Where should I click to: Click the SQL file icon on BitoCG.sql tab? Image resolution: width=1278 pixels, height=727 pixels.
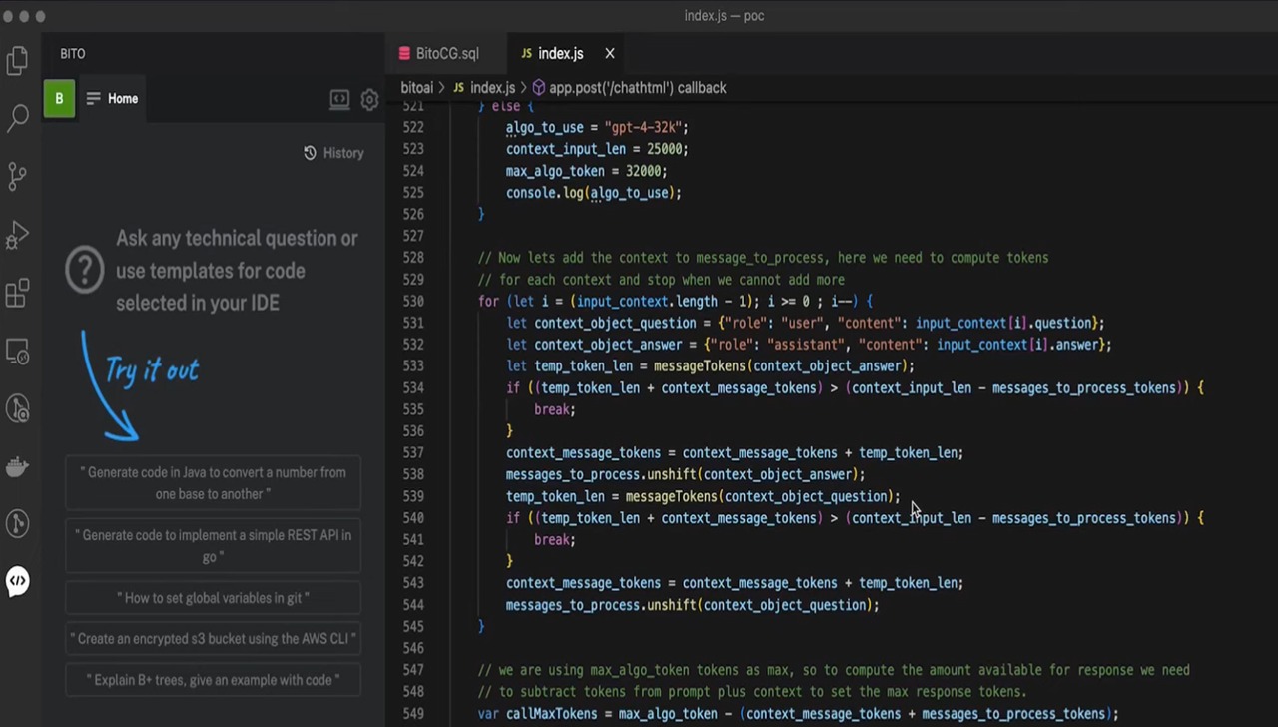pos(404,53)
